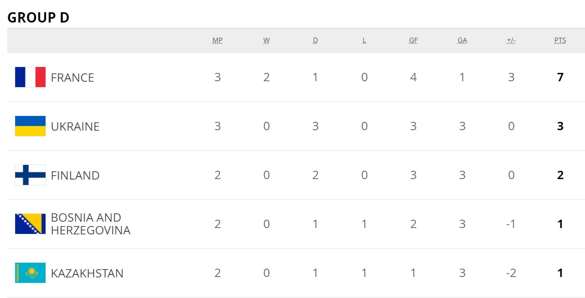
Task: Click the W column header
Action: coord(266,41)
